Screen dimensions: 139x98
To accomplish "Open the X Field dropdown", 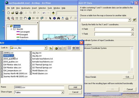I will point(132,29).
